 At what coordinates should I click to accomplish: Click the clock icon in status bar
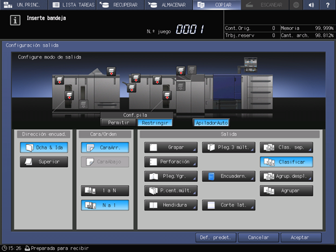[5, 248]
